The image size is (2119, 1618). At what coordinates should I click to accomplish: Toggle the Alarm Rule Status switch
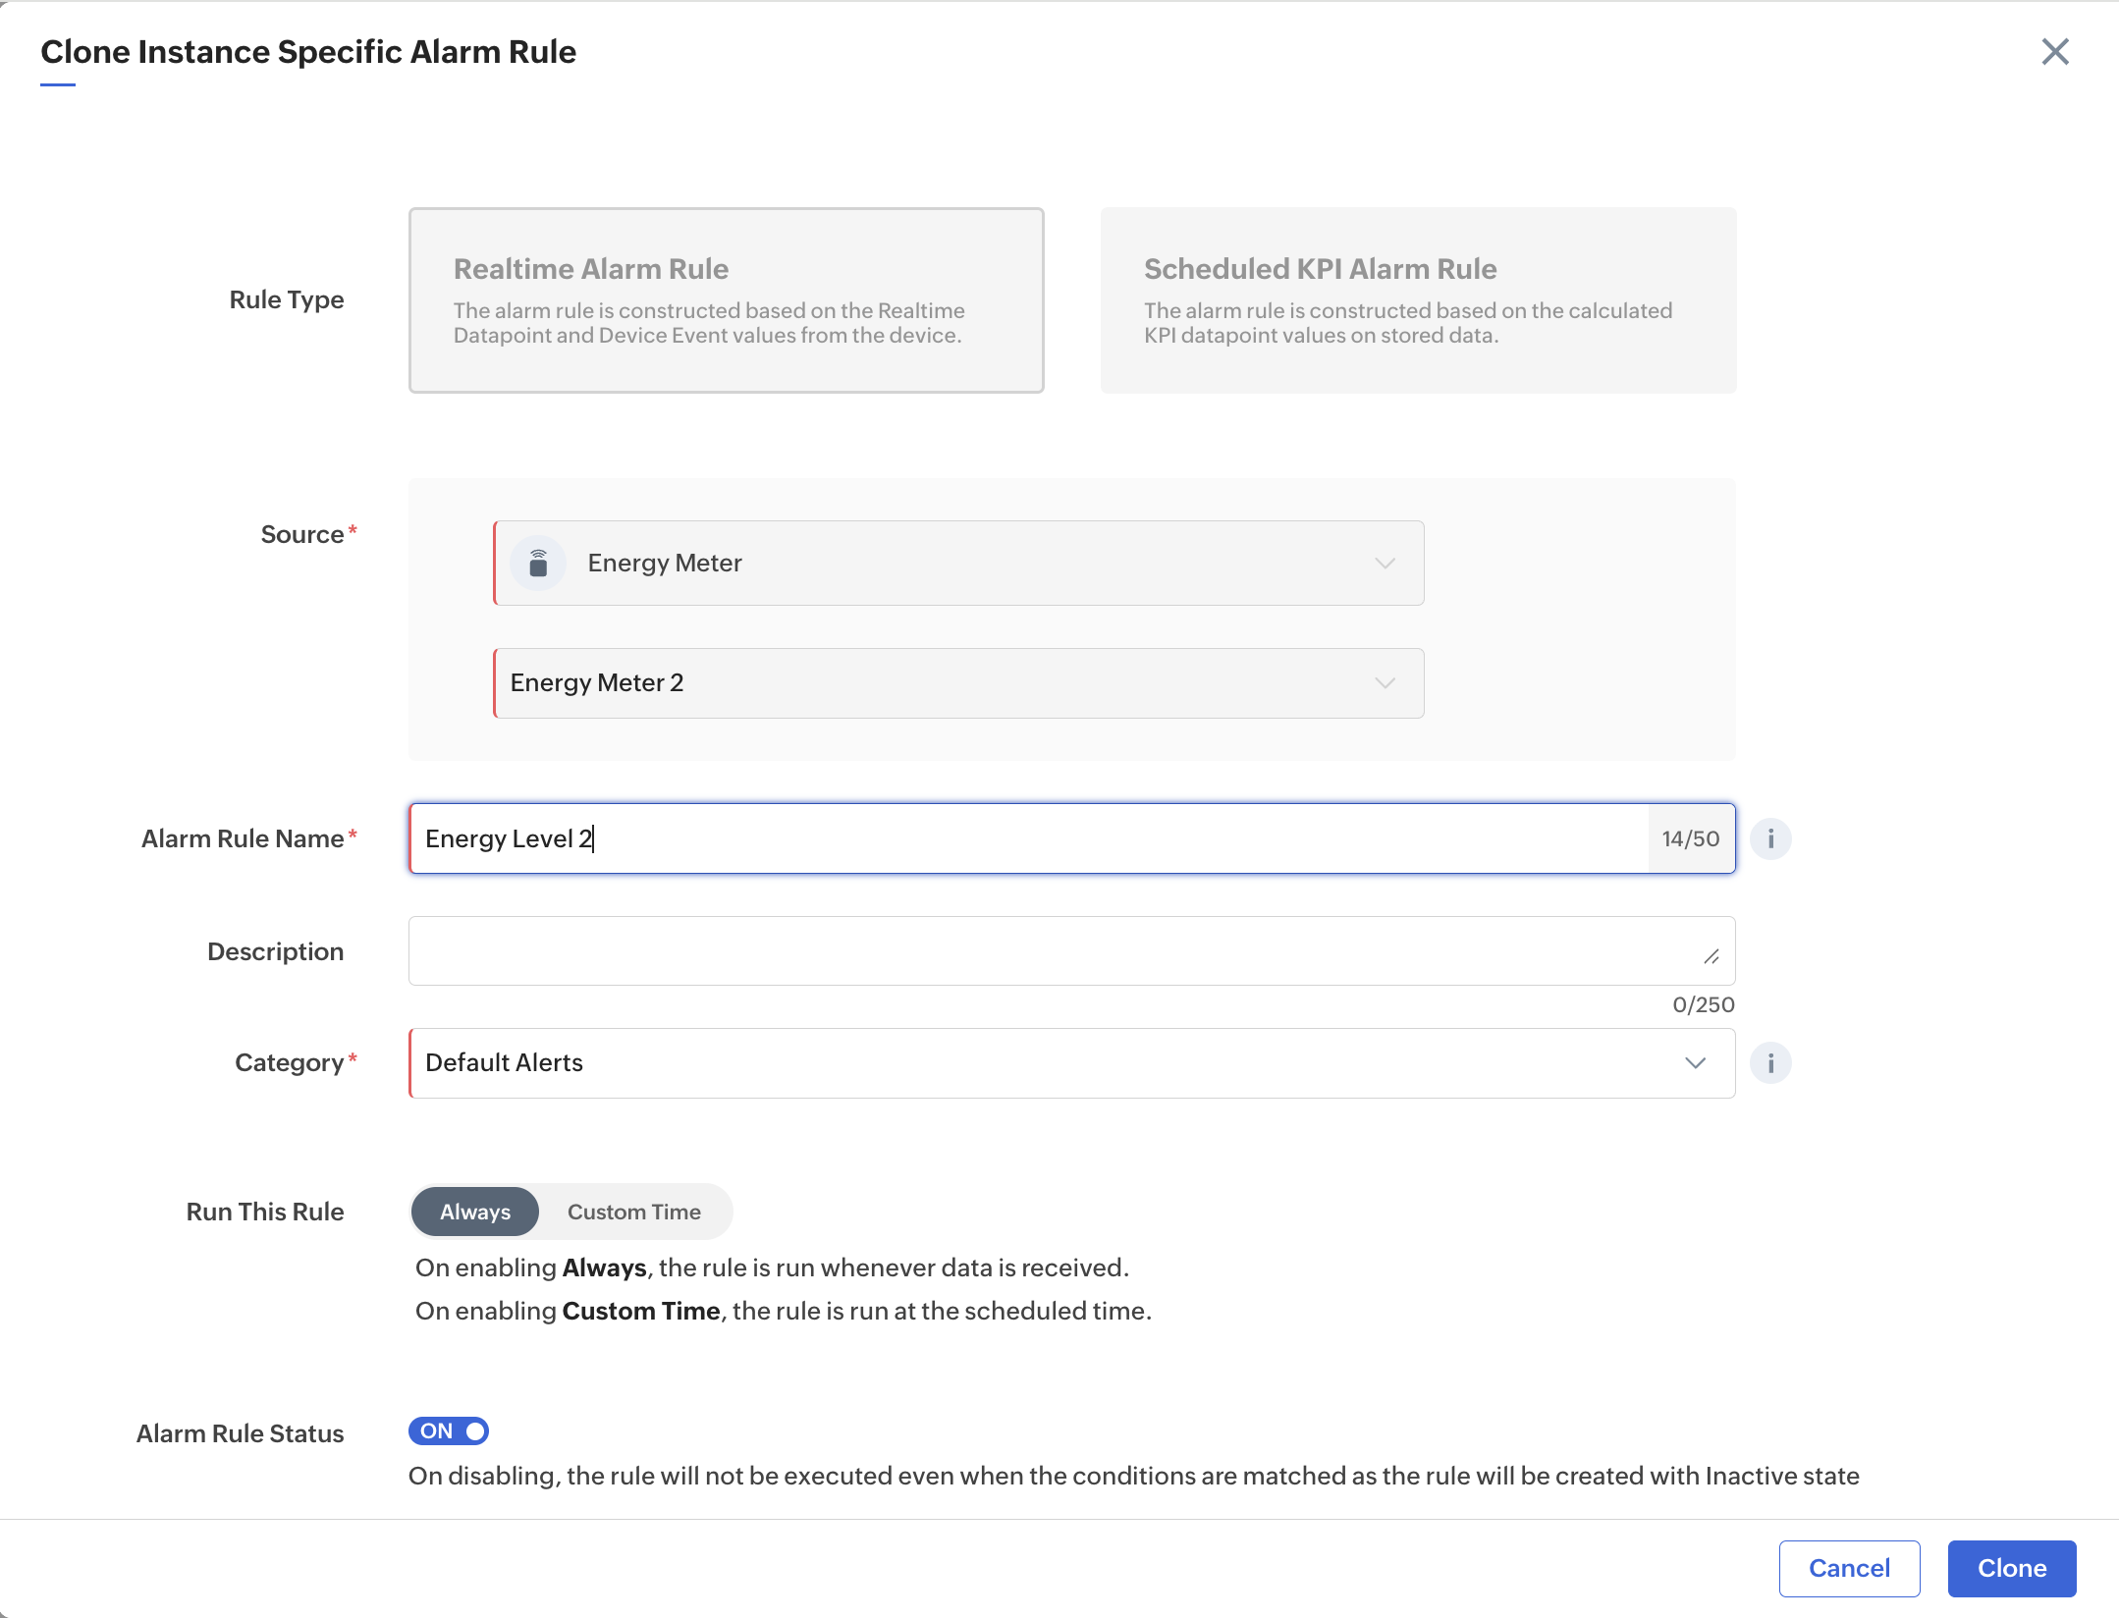tap(449, 1431)
